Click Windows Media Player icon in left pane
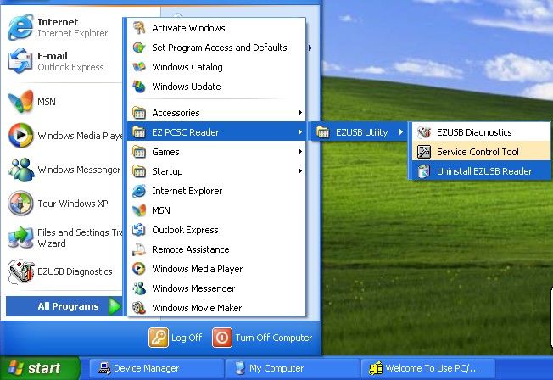Screen dimensions: 553x380 pyautogui.click(x=20, y=135)
